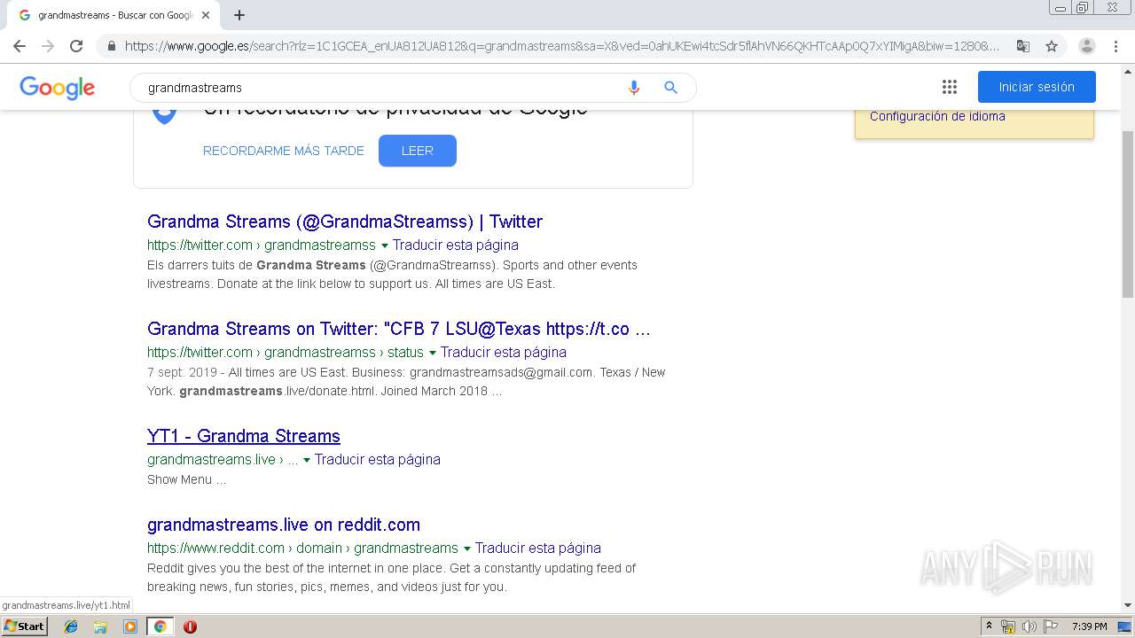This screenshot has width=1135, height=638.
Task: Bookmark this page with the star icon
Action: tap(1052, 46)
